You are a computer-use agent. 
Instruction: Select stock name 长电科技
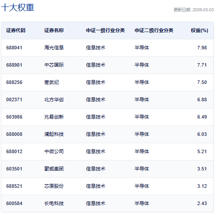[x=54, y=203]
